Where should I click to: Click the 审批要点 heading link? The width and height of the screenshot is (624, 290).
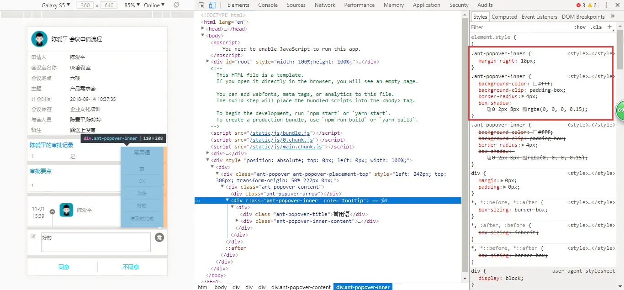41,171
